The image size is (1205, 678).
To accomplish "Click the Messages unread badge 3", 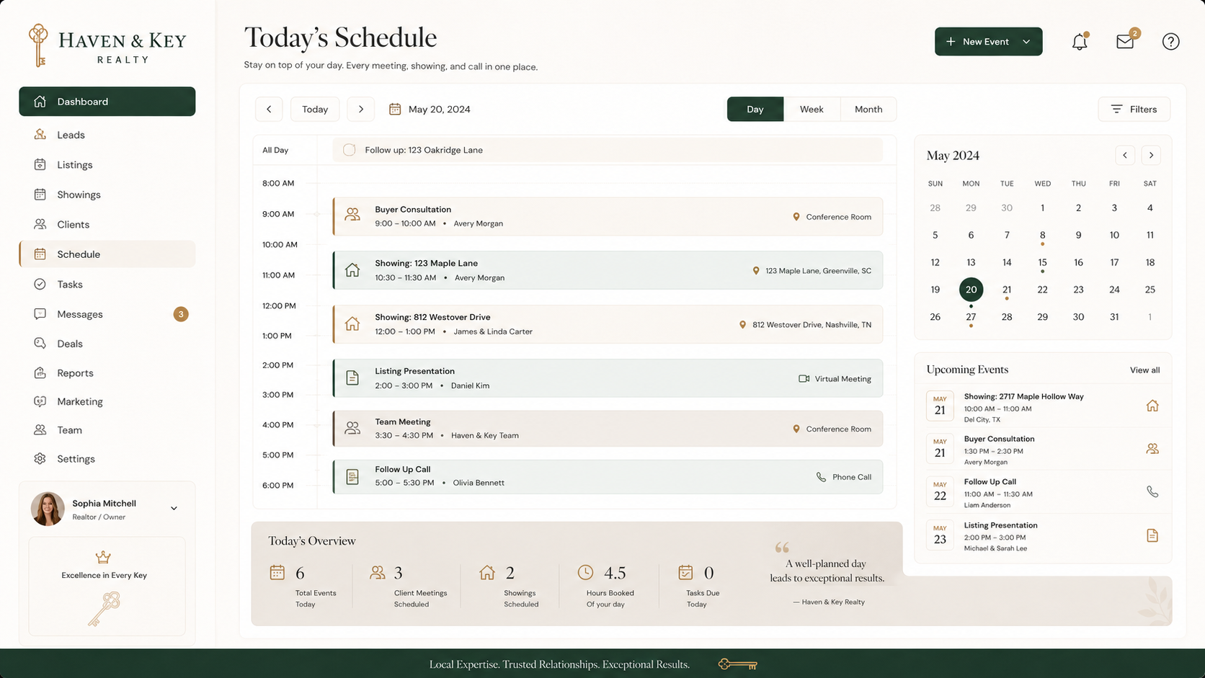I will 181,314.
